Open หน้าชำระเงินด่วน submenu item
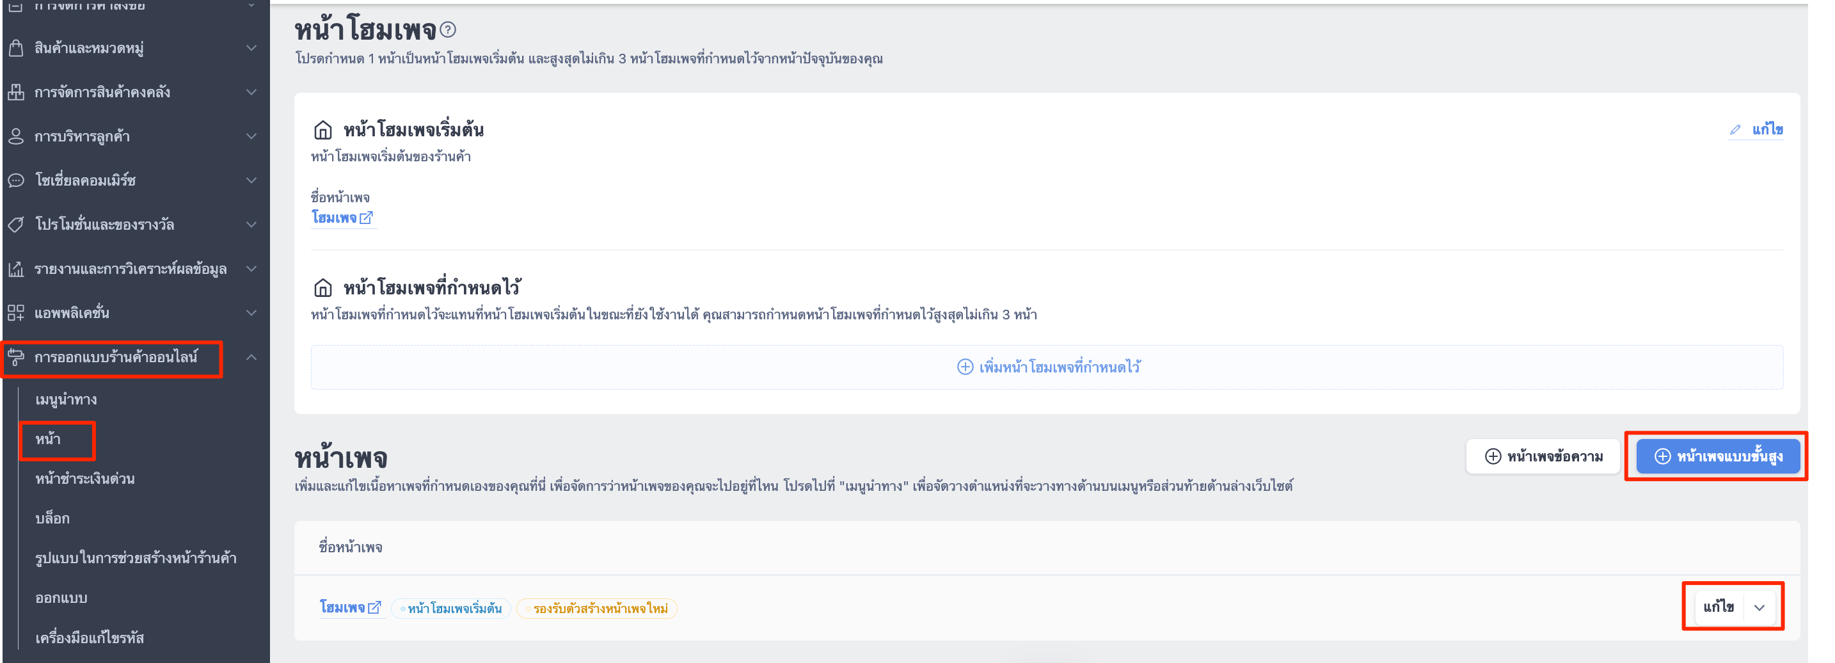This screenshot has width=1835, height=663. point(84,479)
